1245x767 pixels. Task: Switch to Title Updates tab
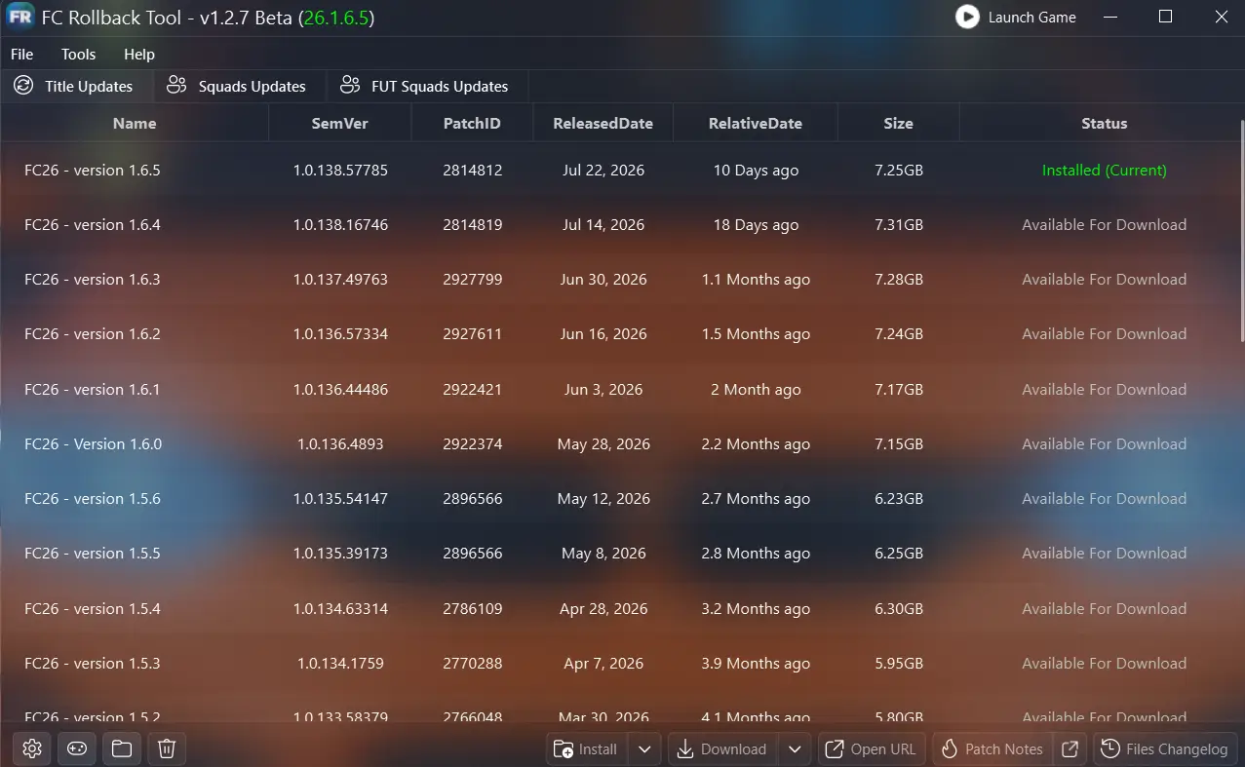75,86
